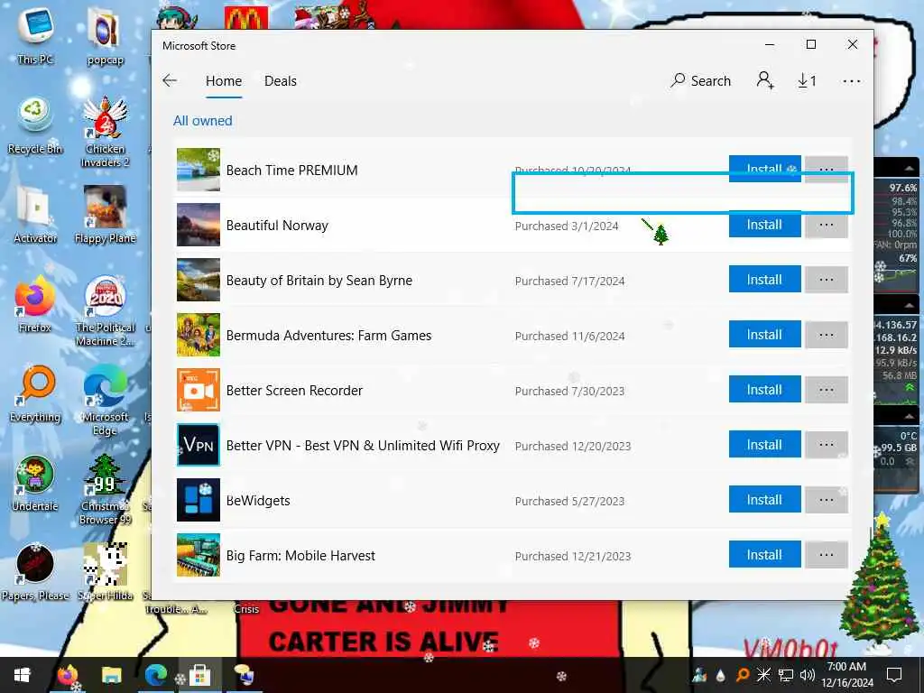The image size is (924, 693).
Task: Open the All owned link
Action: point(203,121)
